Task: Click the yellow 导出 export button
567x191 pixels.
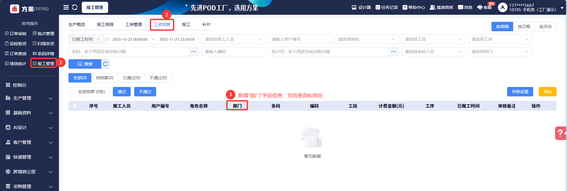Action: (548, 92)
